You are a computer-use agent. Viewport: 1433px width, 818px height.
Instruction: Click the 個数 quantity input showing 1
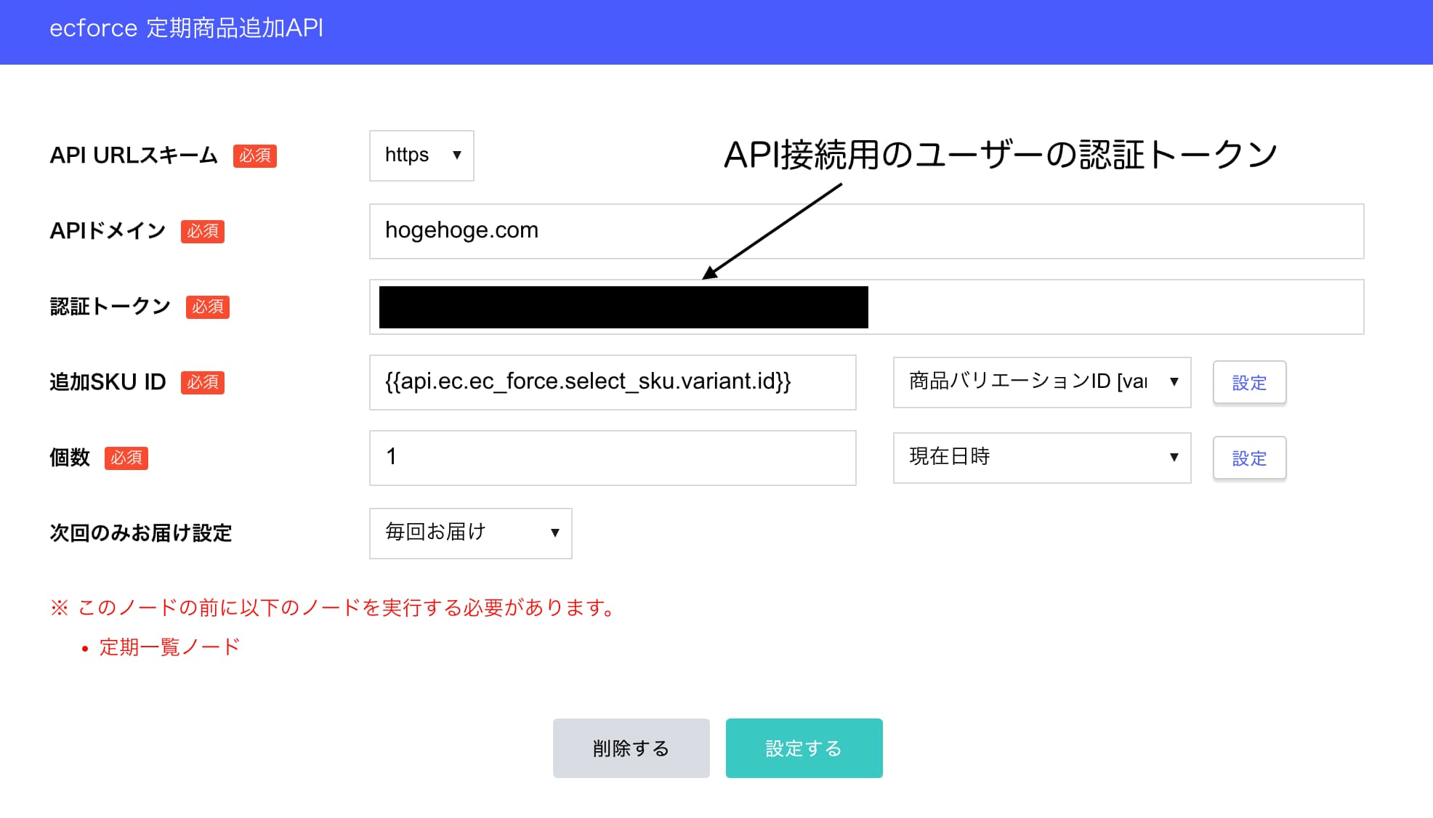click(x=613, y=458)
